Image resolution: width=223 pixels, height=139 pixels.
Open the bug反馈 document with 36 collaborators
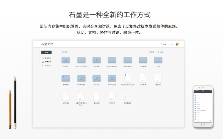127,78
